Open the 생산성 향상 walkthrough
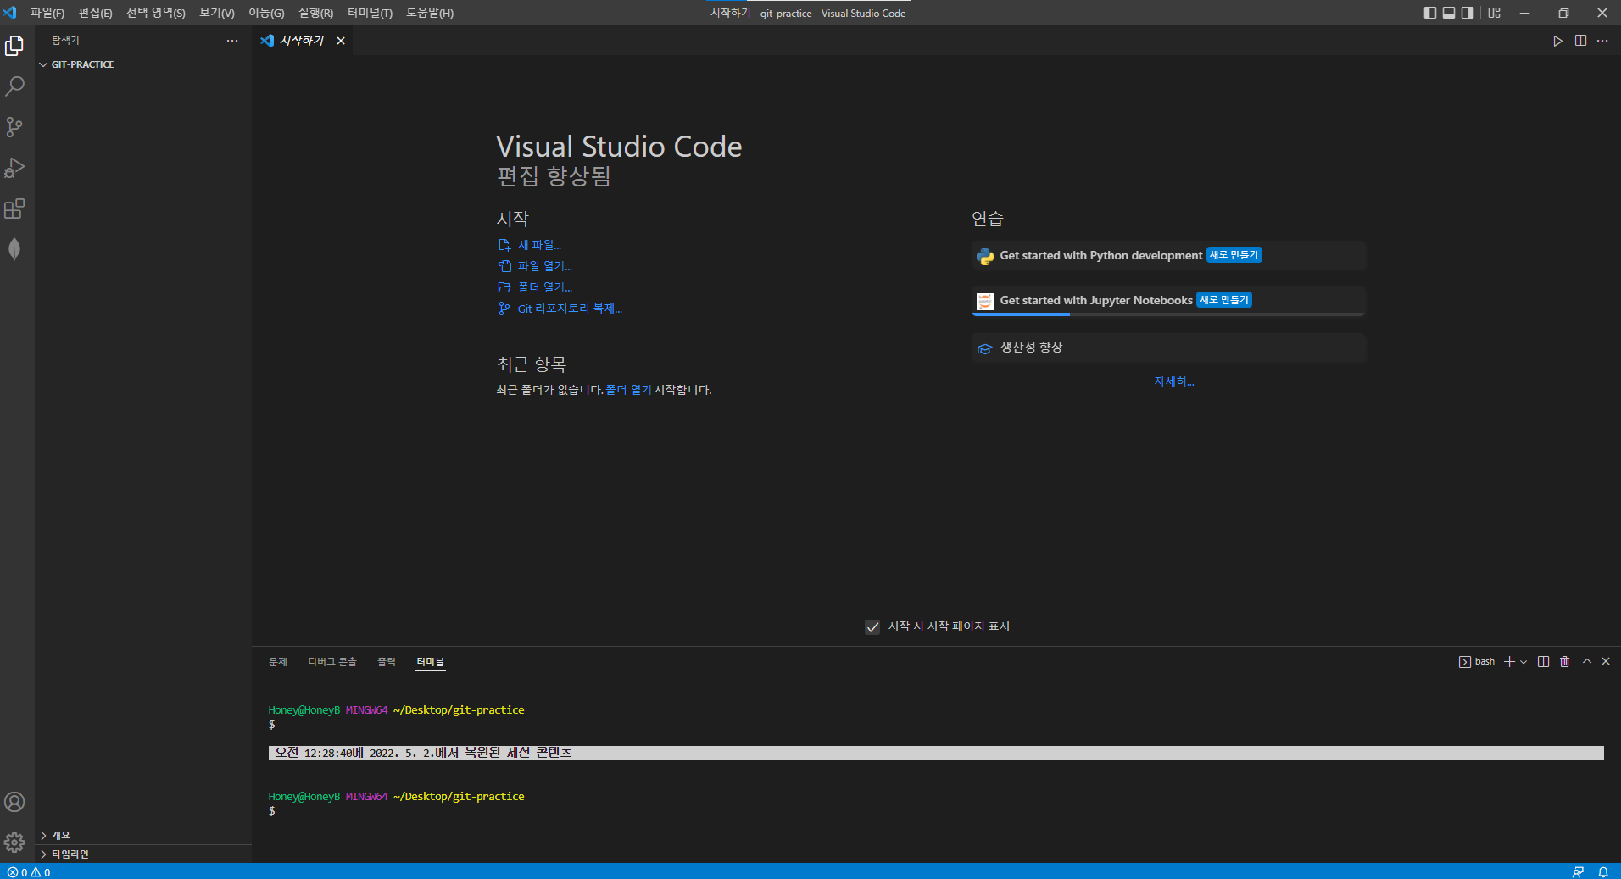Screen dimensions: 1621x879 1168,348
